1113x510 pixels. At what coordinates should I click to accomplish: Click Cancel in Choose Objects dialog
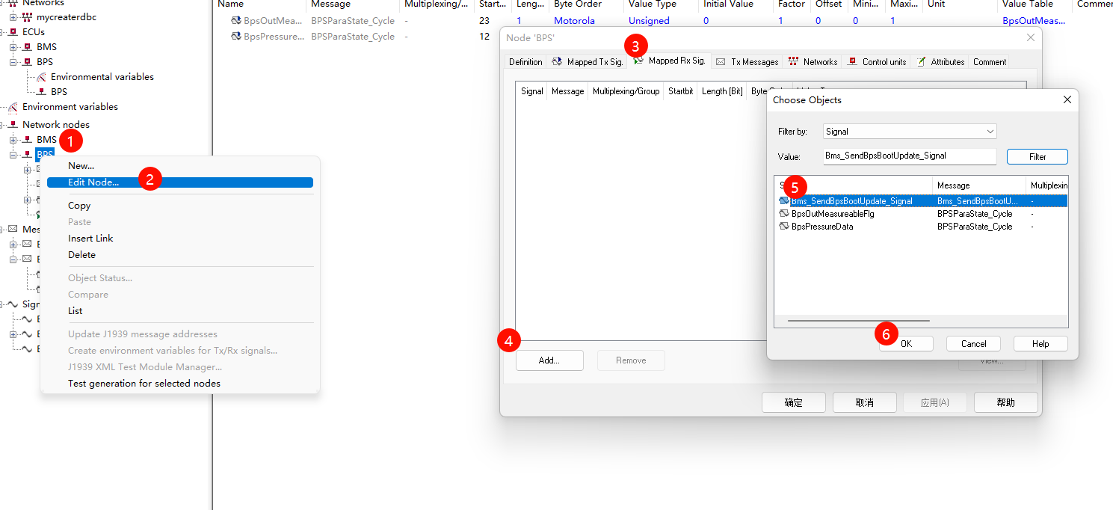(x=973, y=344)
